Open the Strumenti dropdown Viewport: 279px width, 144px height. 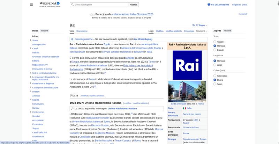point(202,31)
